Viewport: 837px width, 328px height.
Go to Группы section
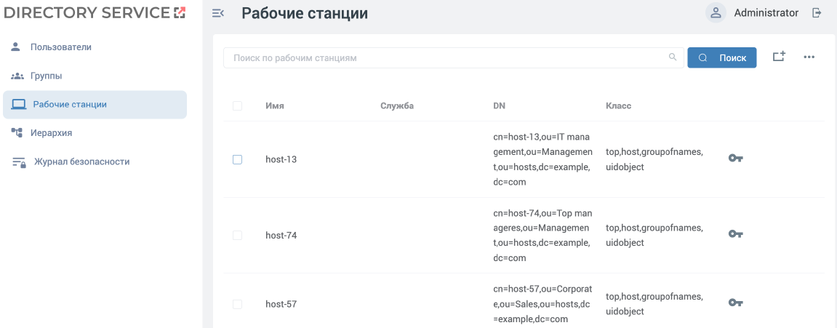point(46,76)
